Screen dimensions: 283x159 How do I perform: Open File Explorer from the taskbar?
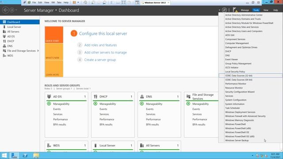(x=36, y=155)
